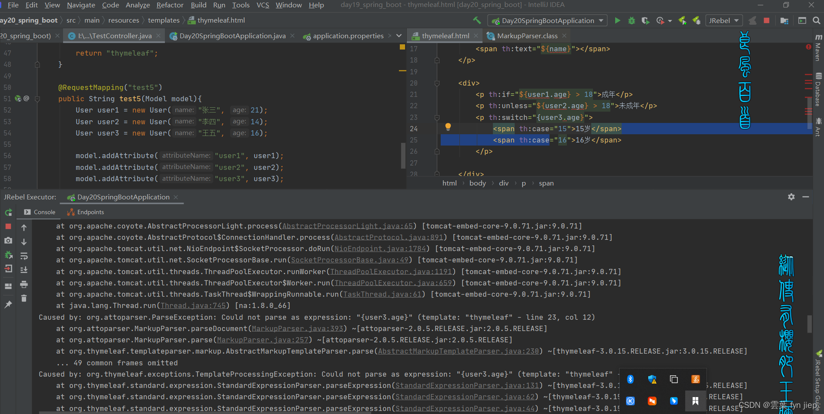The width and height of the screenshot is (824, 414).
Task: Open the MarkupParser.java:393 link
Action: pyautogui.click(x=298, y=328)
